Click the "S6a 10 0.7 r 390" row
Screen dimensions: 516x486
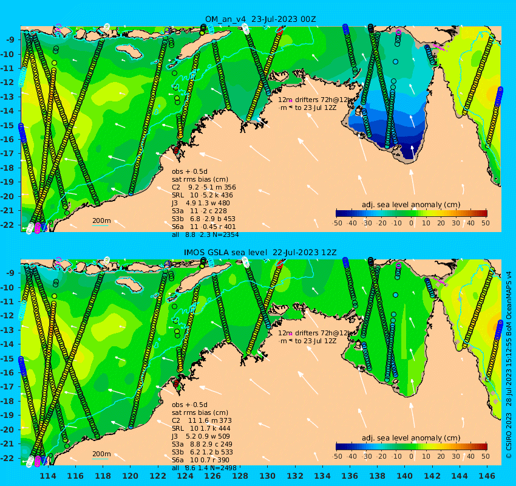coord(201,460)
